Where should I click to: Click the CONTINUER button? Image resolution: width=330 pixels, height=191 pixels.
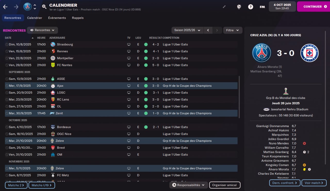313,7
